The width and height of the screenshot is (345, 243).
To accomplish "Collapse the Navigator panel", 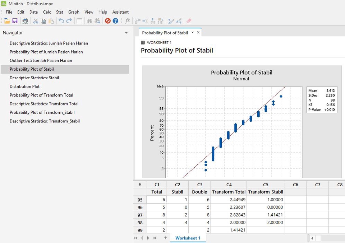I will pyautogui.click(x=126, y=32).
